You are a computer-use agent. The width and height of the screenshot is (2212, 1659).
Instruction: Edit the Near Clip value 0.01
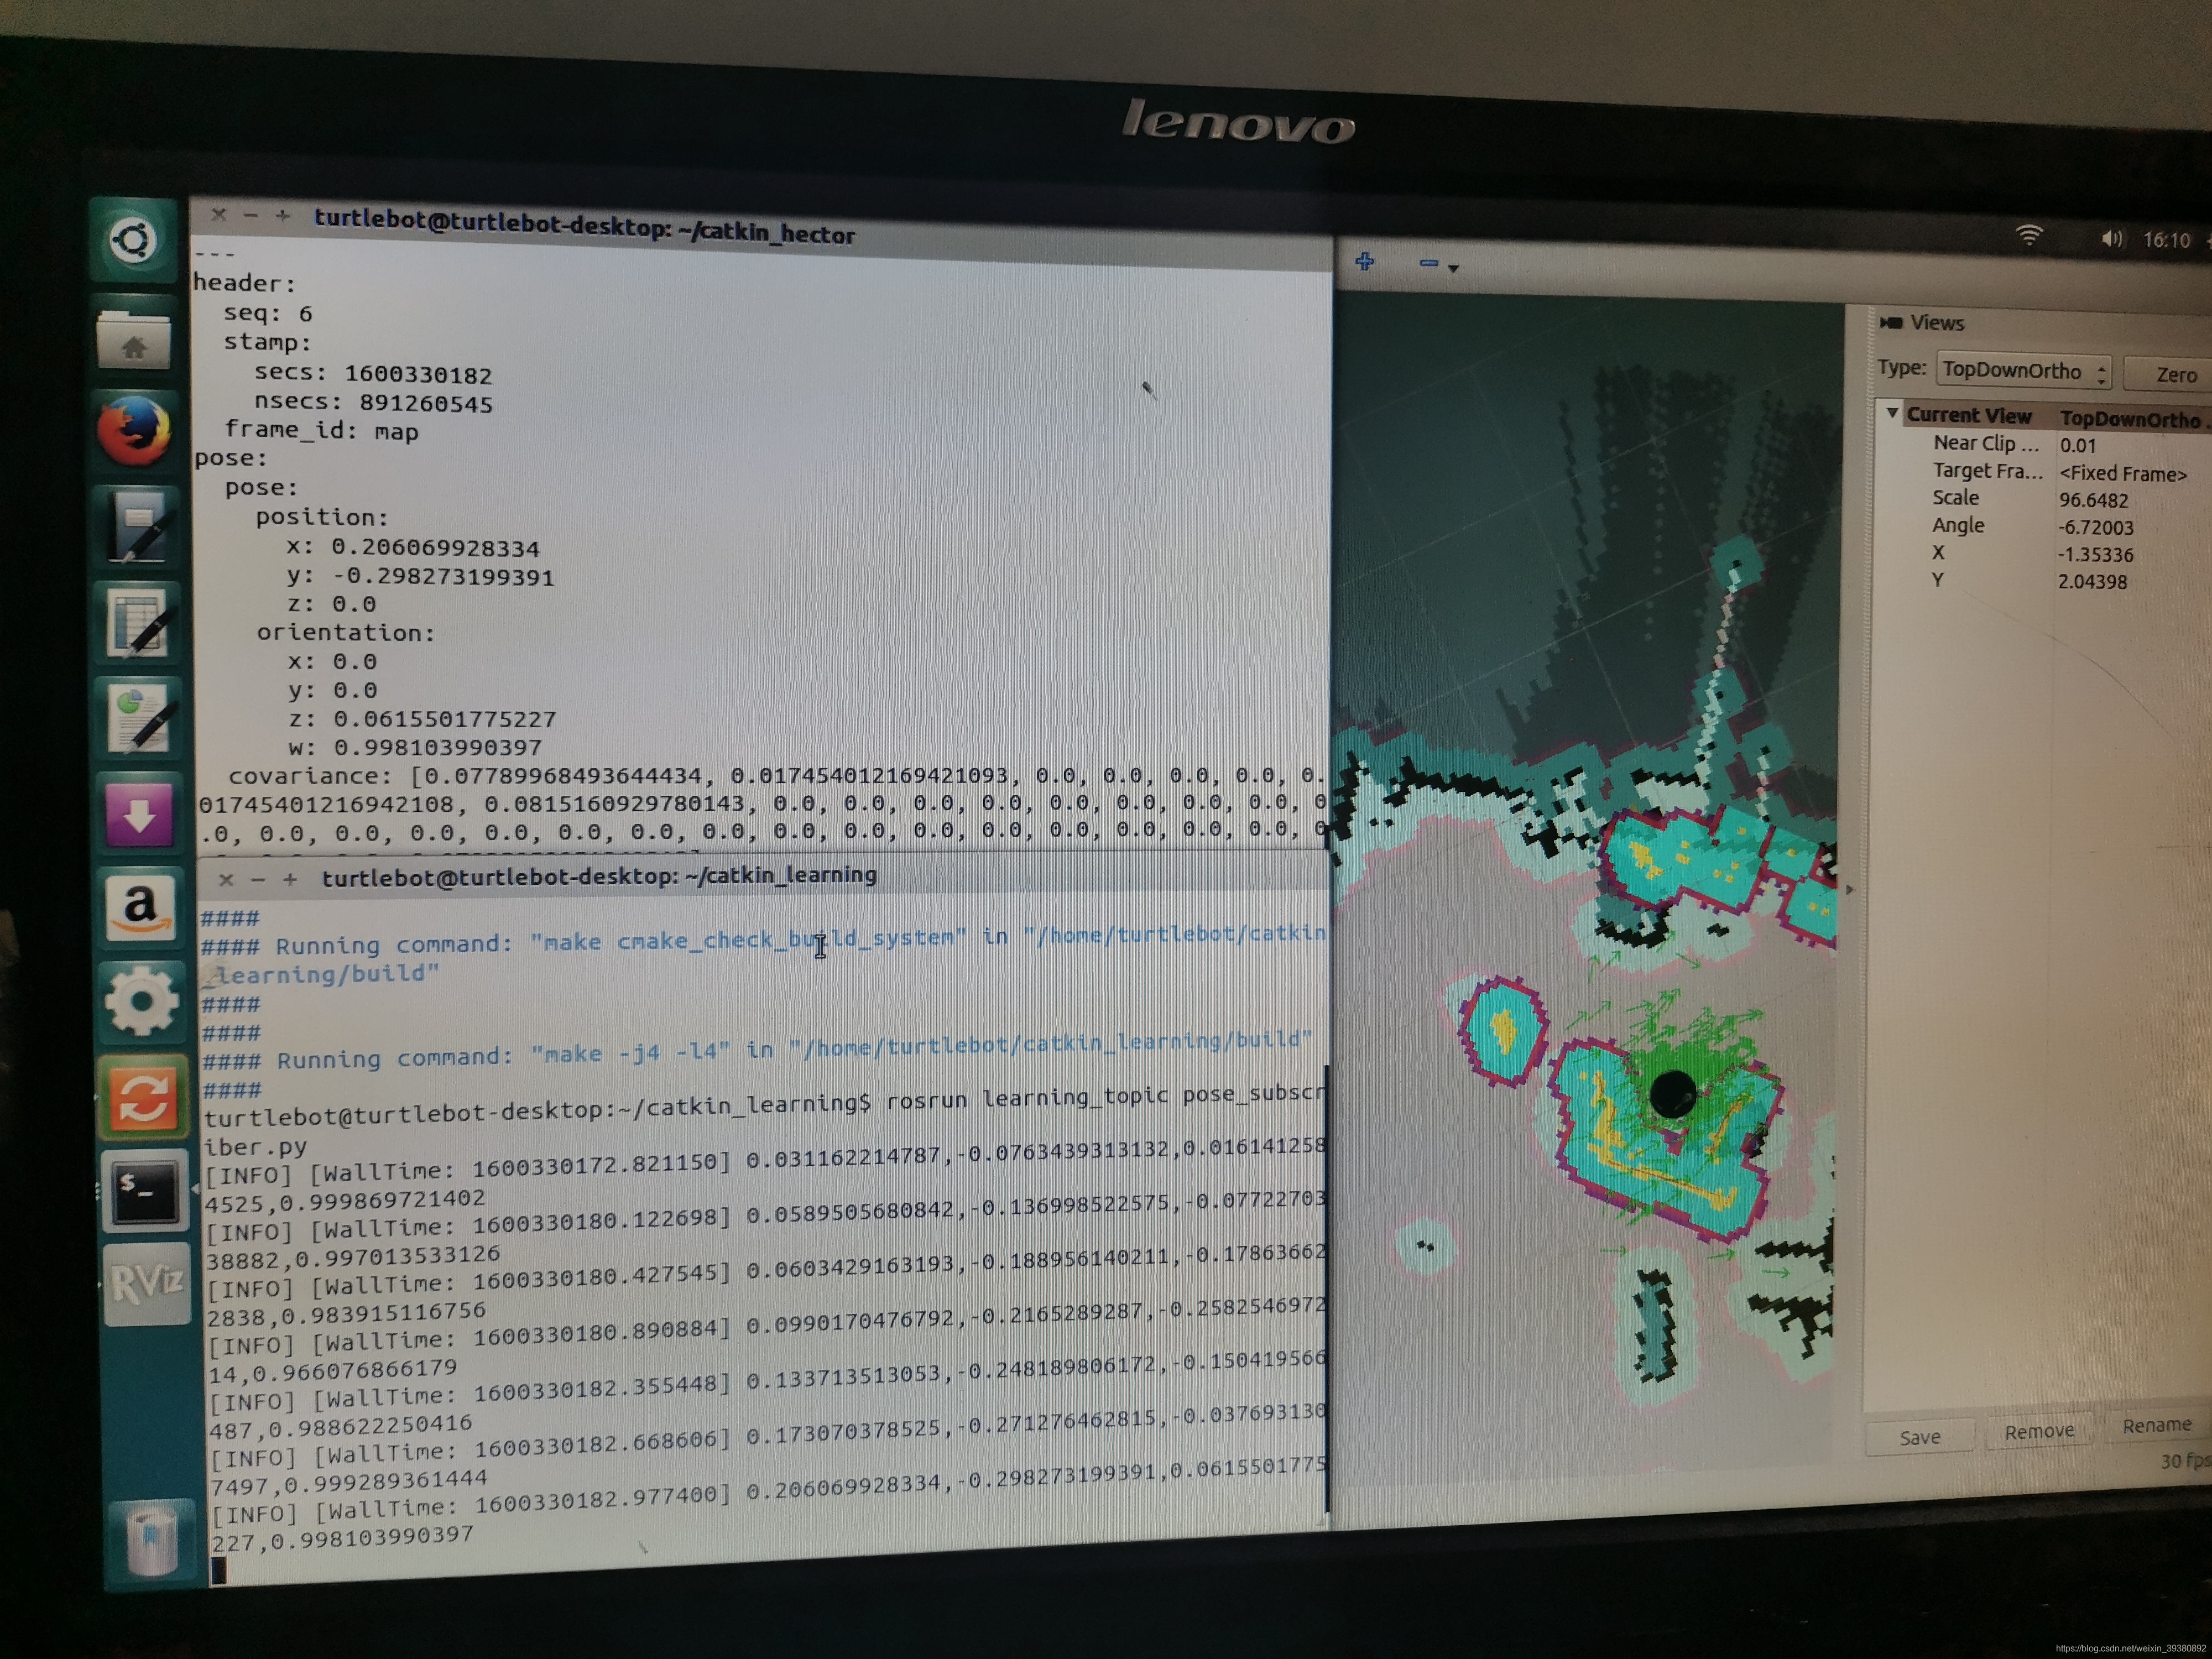[2078, 446]
